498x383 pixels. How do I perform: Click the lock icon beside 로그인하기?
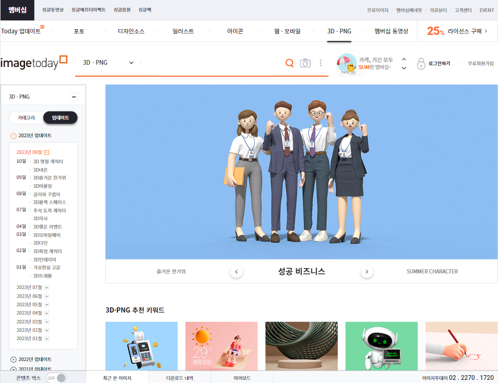pos(421,63)
